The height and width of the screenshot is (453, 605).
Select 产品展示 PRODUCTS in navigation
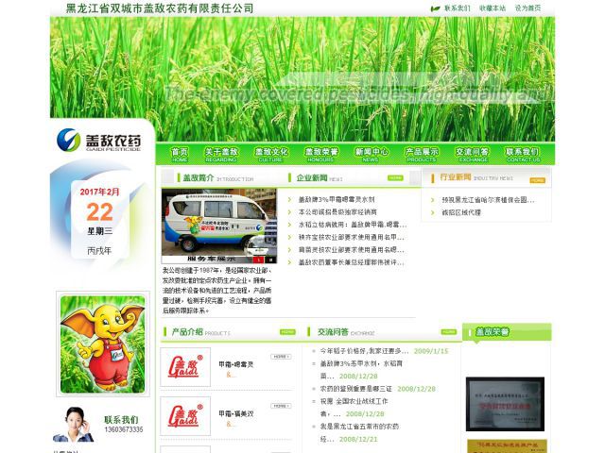[422, 154]
